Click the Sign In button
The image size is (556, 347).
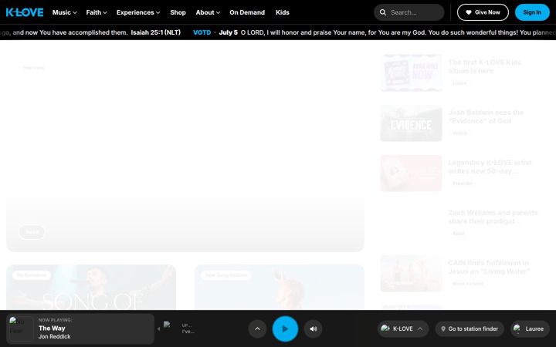click(x=532, y=12)
